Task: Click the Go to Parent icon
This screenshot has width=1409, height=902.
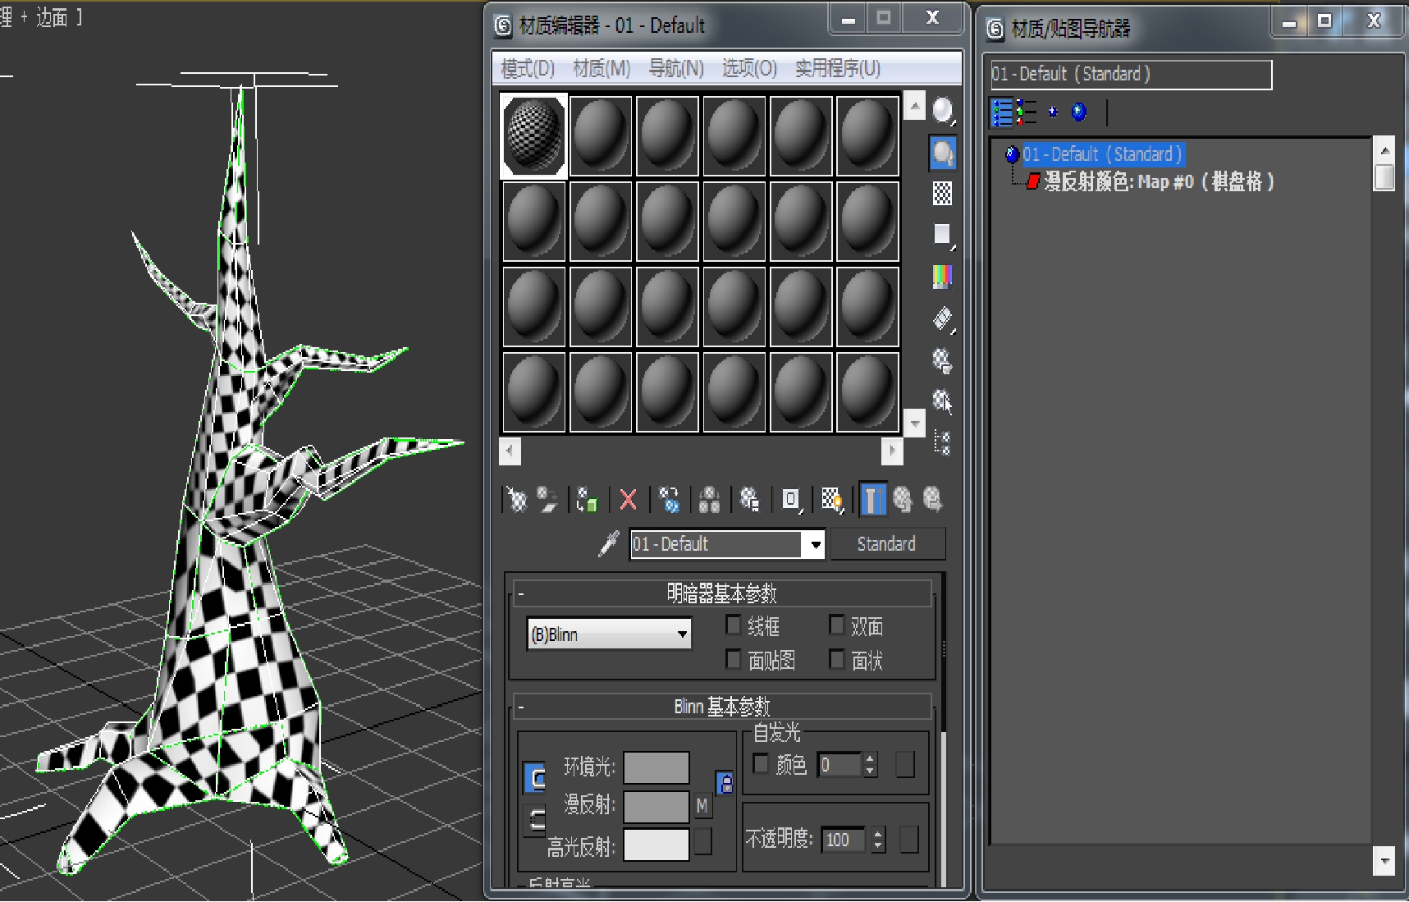Action: tap(902, 500)
